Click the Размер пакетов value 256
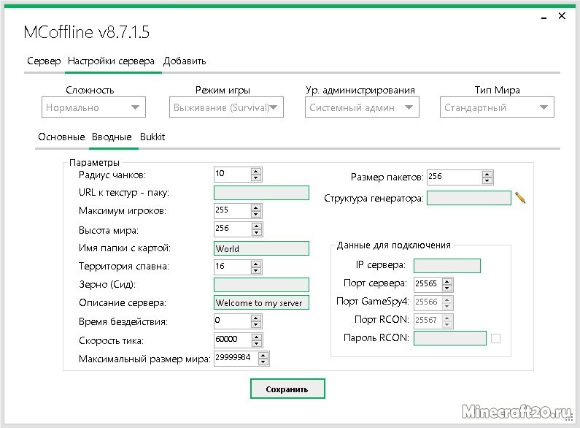Image resolution: width=580 pixels, height=428 pixels. click(x=435, y=176)
